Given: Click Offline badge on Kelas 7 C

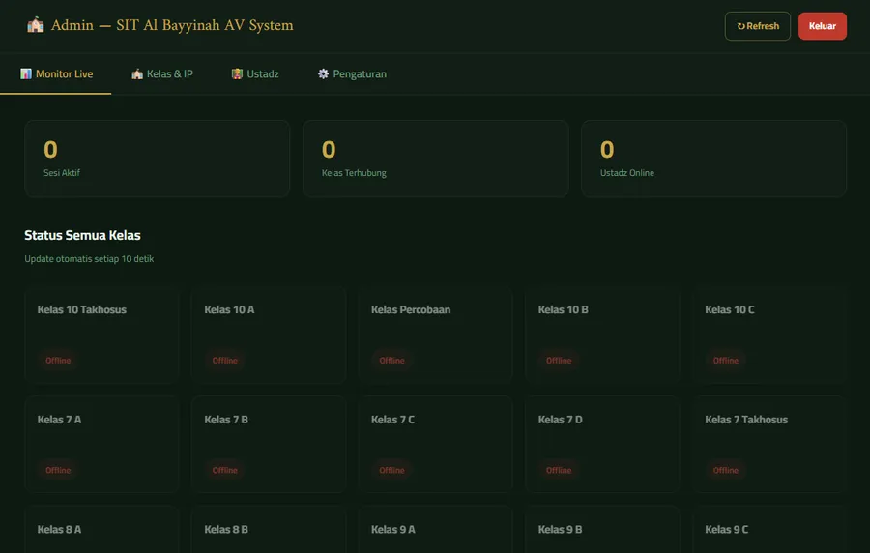Looking at the screenshot, I should pos(391,471).
